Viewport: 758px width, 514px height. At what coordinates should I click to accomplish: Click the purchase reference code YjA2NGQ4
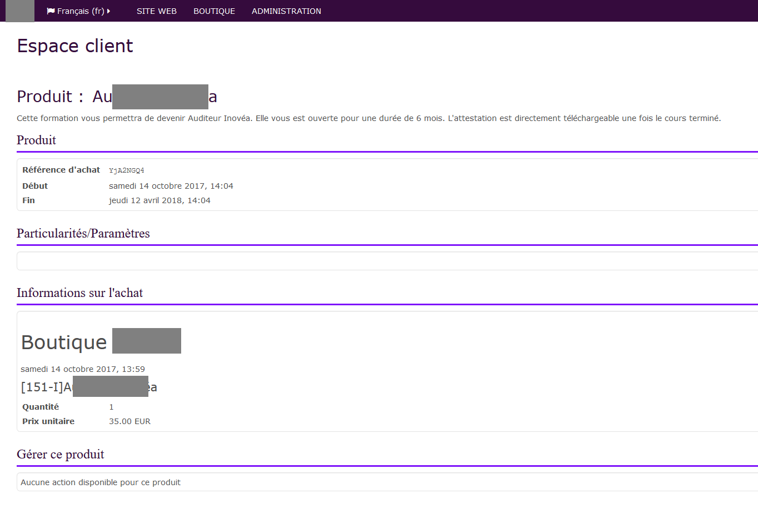pos(127,170)
